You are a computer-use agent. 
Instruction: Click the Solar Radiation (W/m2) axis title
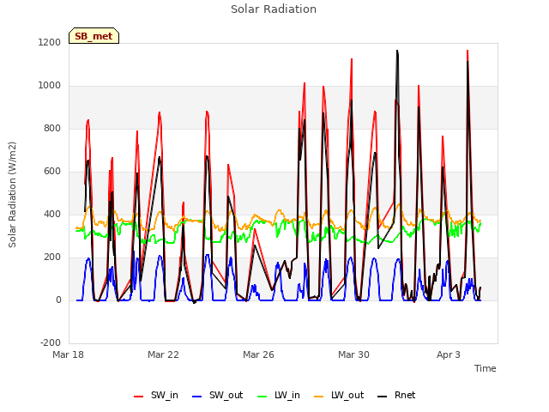[12, 195]
